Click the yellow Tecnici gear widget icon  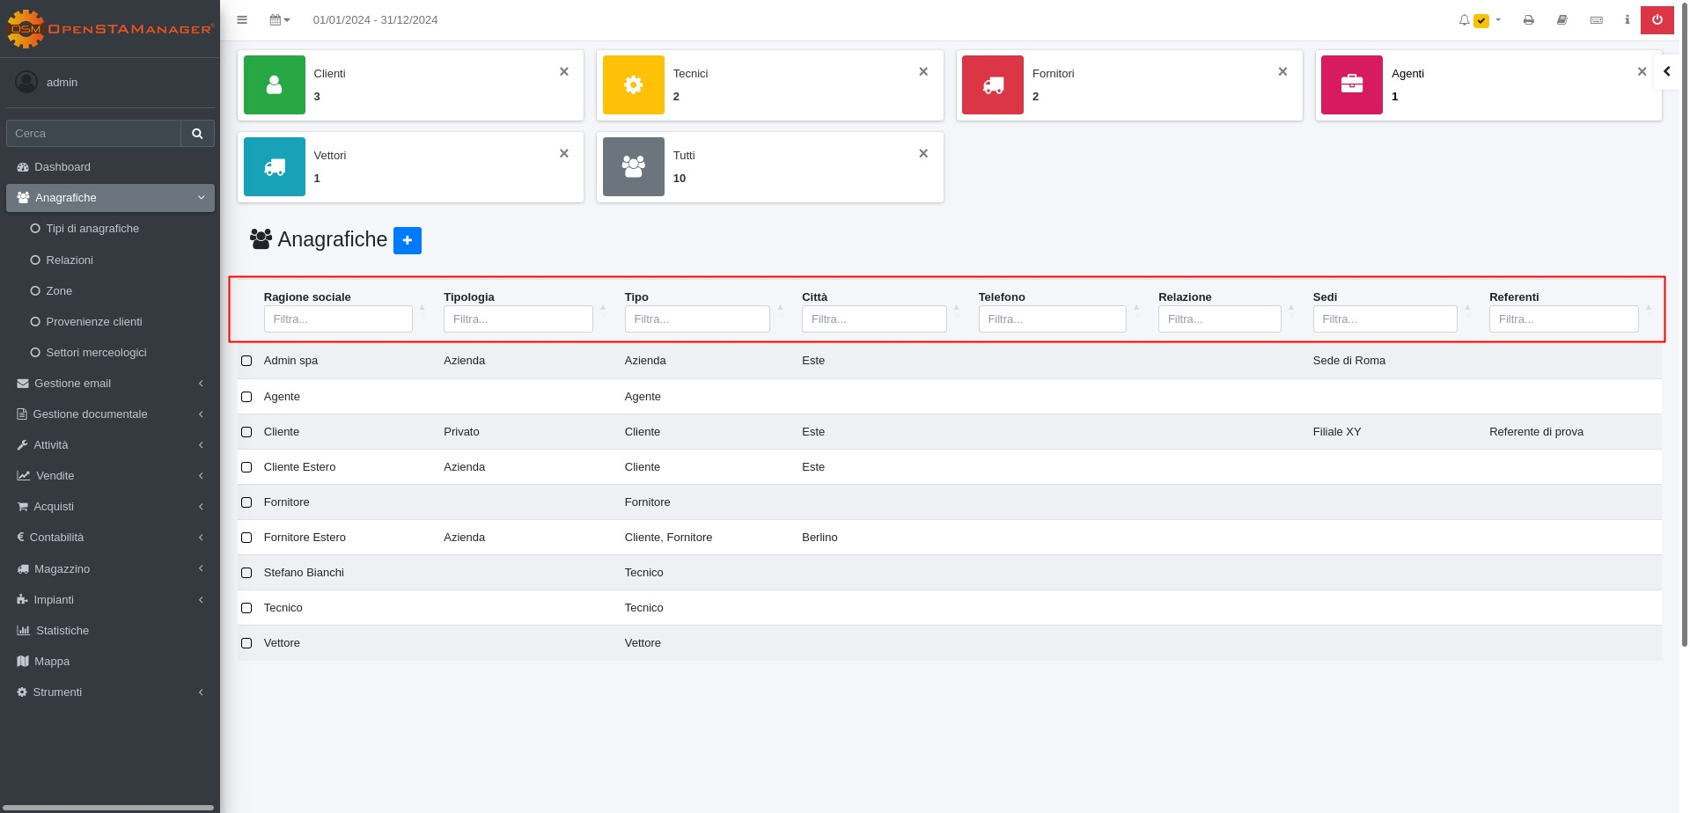(x=634, y=85)
